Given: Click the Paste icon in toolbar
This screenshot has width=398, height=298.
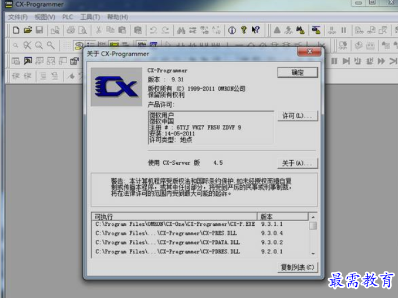Looking at the screenshot, I should (x=122, y=30).
